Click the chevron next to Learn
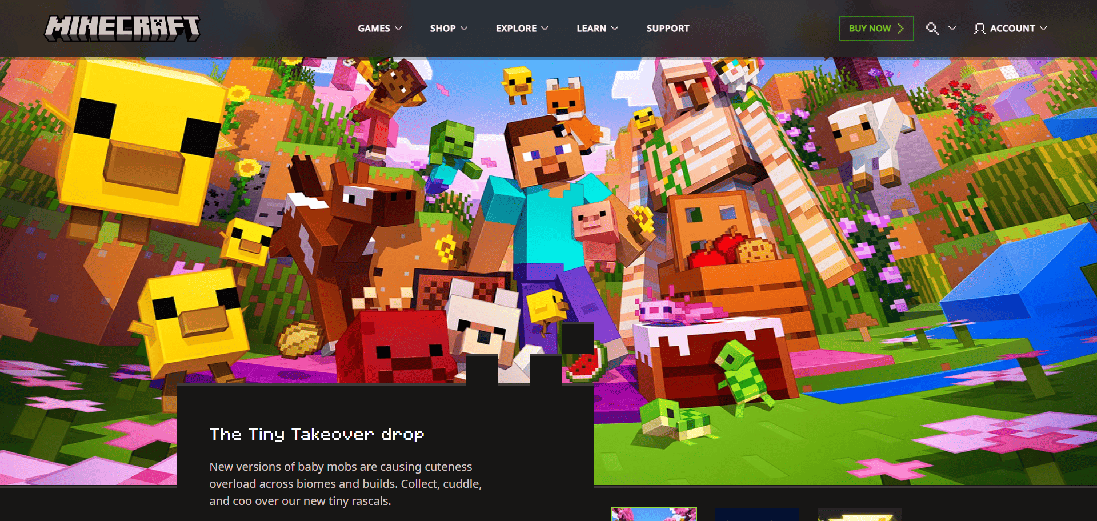Image resolution: width=1097 pixels, height=521 pixels. point(615,29)
